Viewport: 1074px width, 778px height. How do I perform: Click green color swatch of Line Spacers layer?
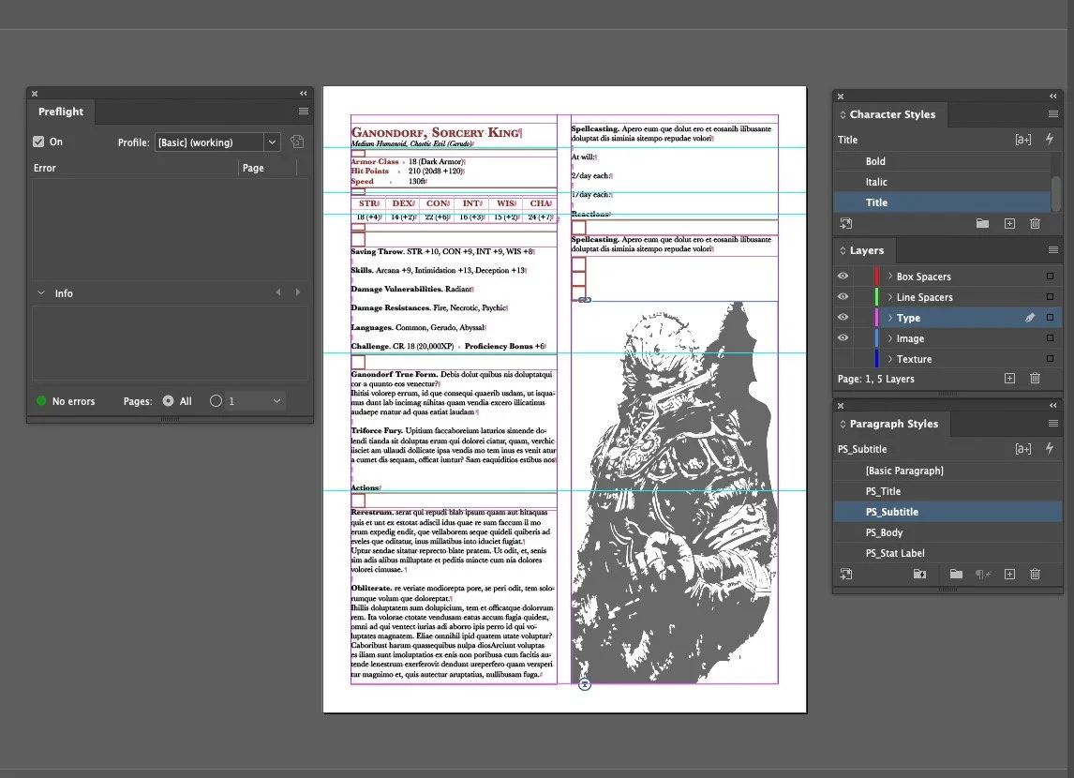point(876,296)
